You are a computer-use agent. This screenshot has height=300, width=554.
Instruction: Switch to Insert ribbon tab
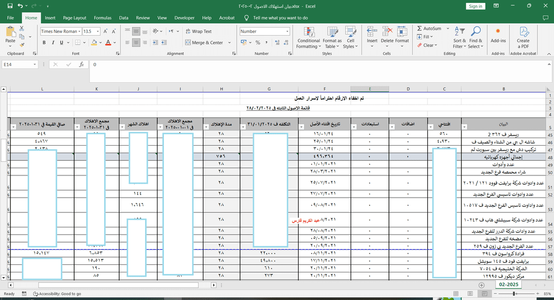[50, 18]
